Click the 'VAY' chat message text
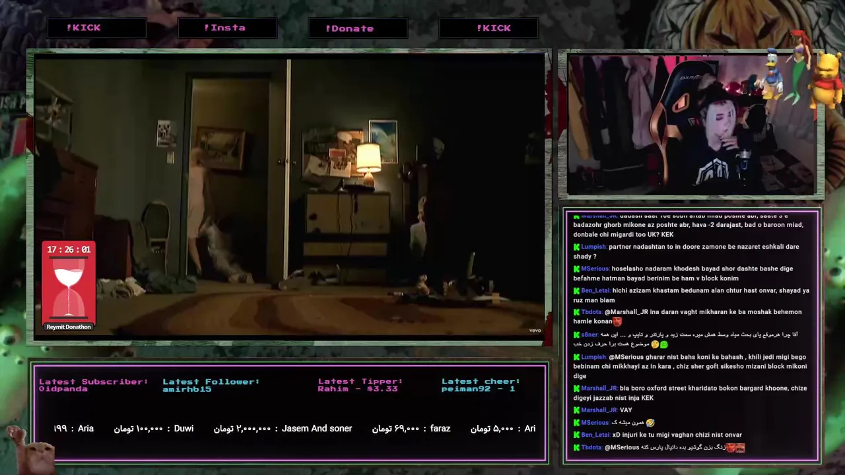 coord(626,410)
